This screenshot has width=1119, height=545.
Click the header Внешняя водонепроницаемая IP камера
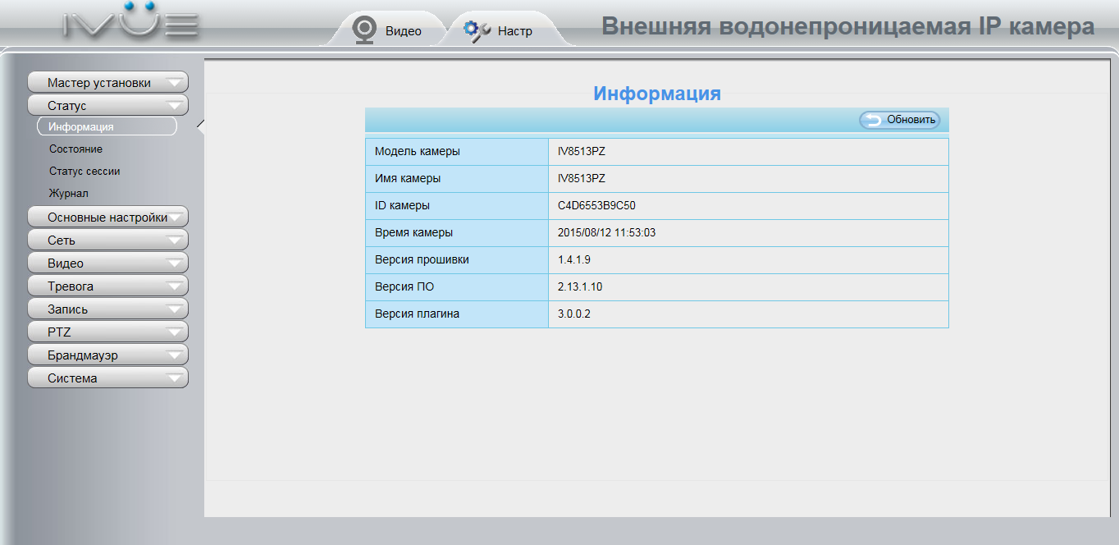click(x=848, y=26)
